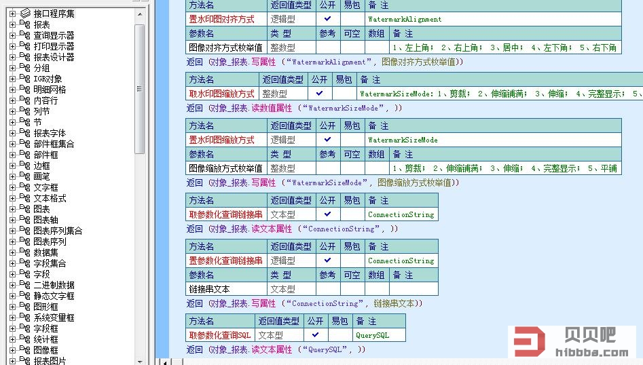The width and height of the screenshot is (643, 365).
Task: Toggle 公开 checkmark for 置水印图对齐方式
Action: click(x=328, y=19)
